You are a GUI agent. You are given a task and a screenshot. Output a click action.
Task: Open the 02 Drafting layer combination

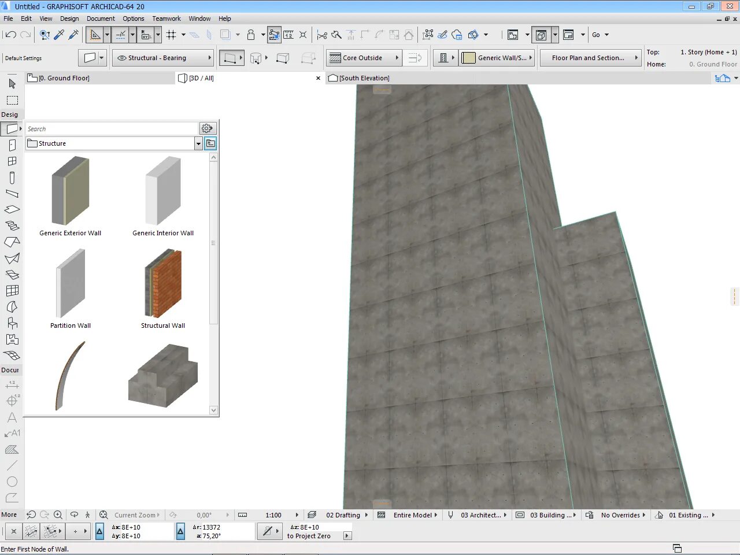[346, 515]
